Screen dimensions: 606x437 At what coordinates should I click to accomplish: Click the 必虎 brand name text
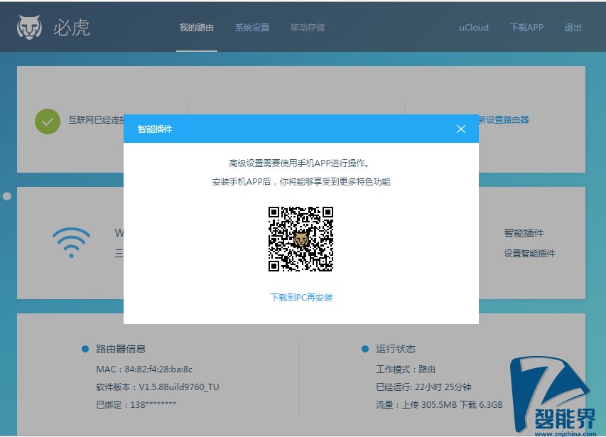[71, 28]
